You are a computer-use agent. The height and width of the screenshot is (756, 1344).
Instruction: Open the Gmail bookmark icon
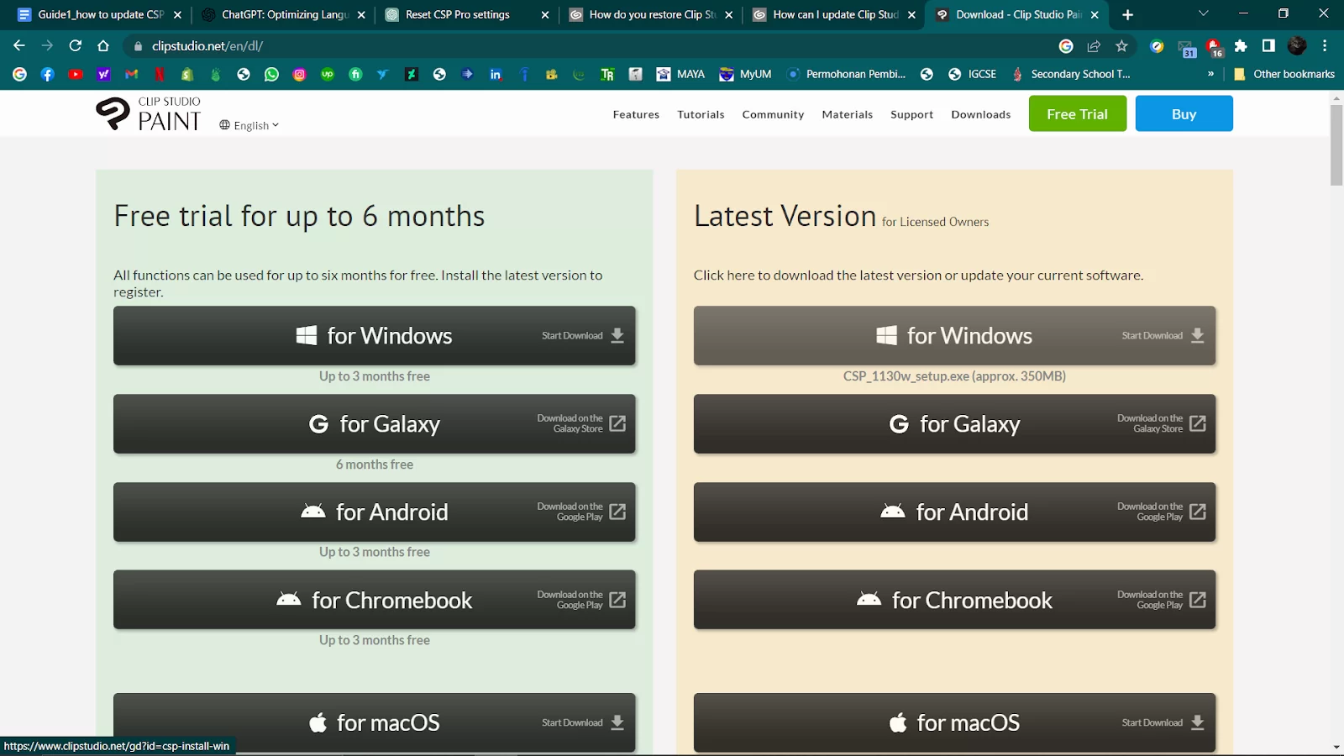coord(132,74)
